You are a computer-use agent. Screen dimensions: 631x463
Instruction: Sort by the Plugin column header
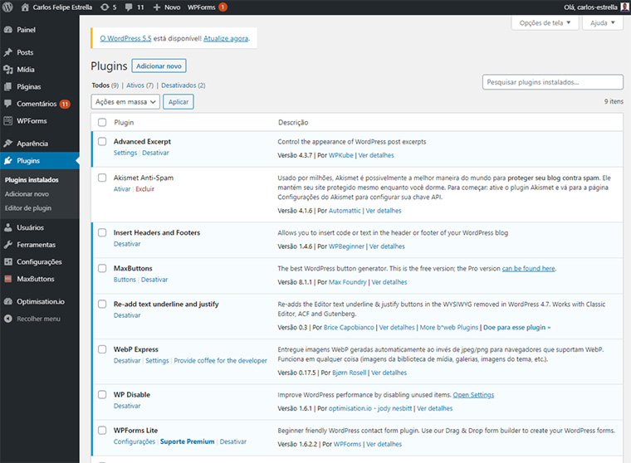coord(124,122)
